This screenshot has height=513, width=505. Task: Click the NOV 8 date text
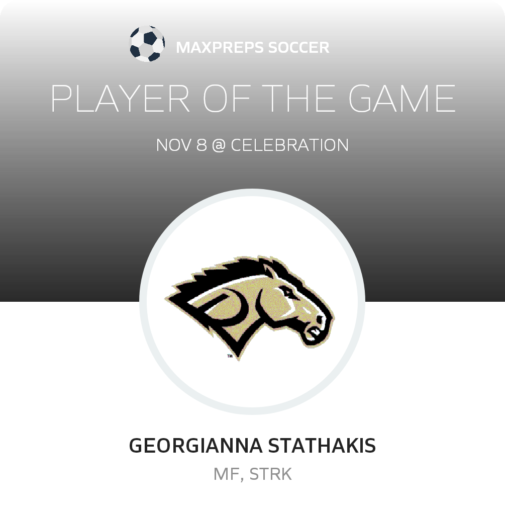tap(181, 145)
